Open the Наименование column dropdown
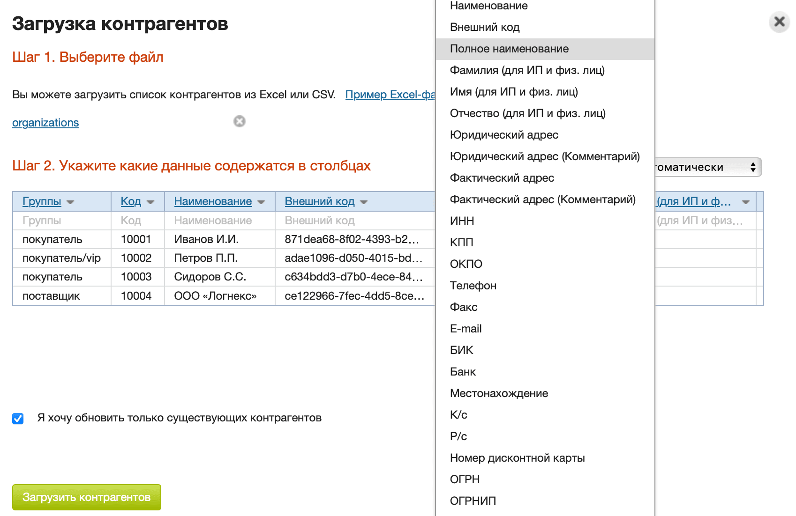Screen dimensions: 796x516 (x=262, y=201)
